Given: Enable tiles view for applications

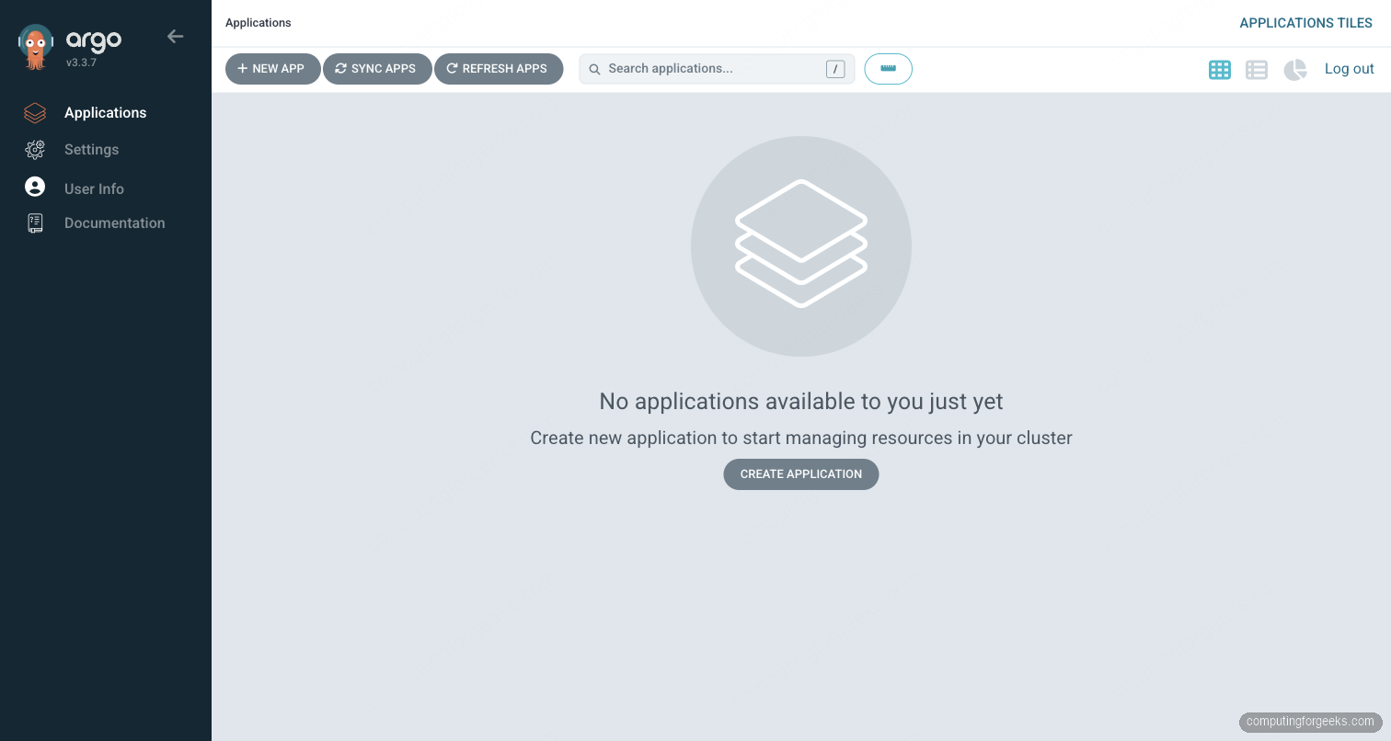Looking at the screenshot, I should click(1220, 69).
